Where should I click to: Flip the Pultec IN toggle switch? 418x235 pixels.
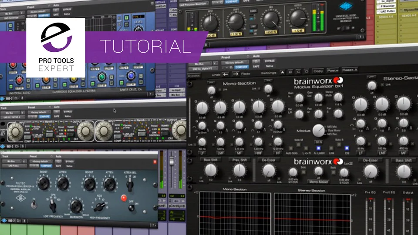[x=34, y=205]
